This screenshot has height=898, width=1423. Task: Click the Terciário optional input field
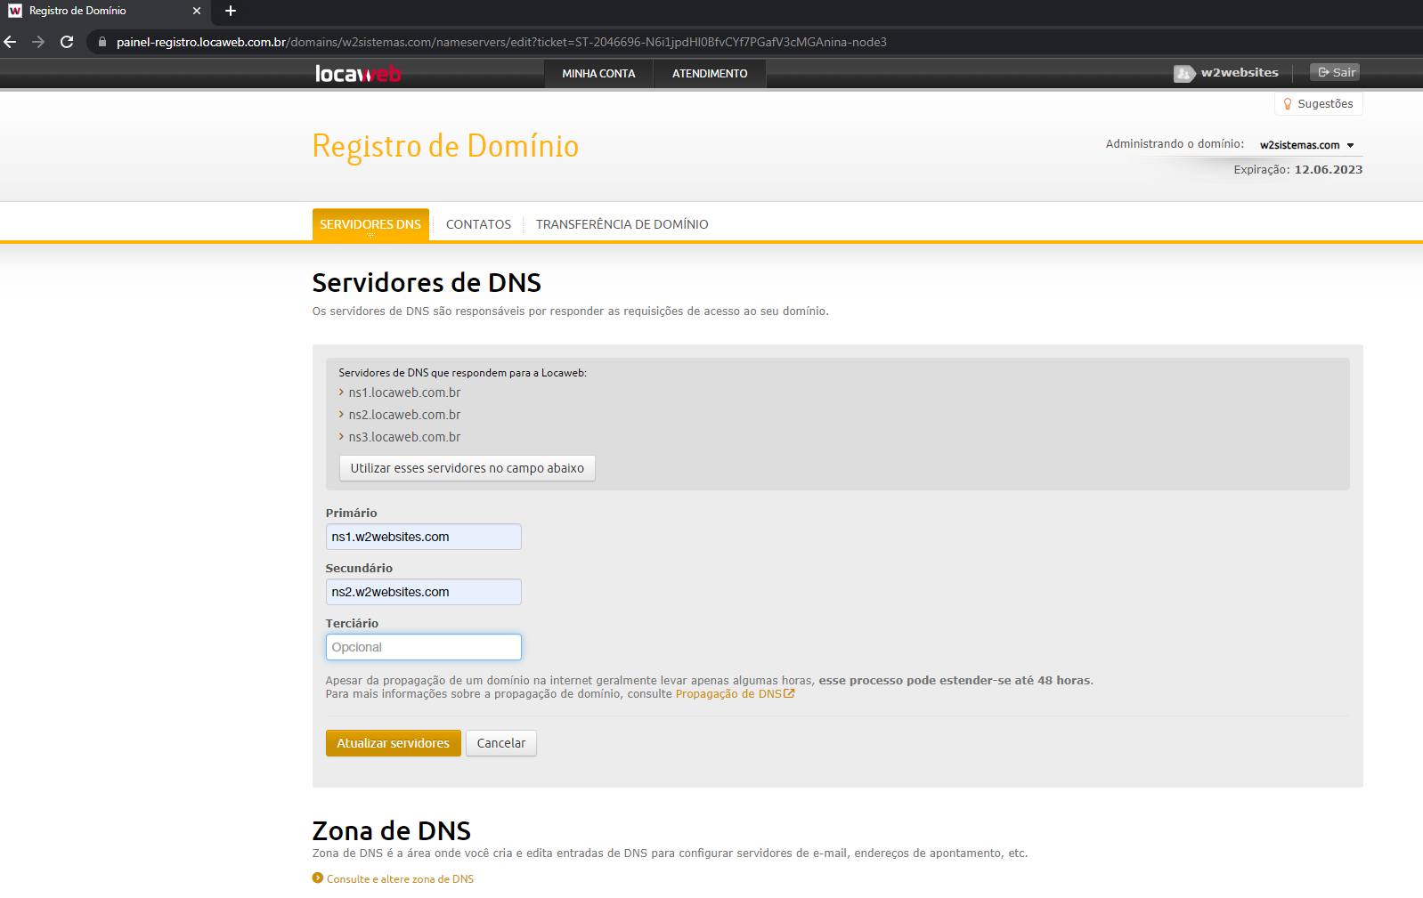pyautogui.click(x=424, y=647)
